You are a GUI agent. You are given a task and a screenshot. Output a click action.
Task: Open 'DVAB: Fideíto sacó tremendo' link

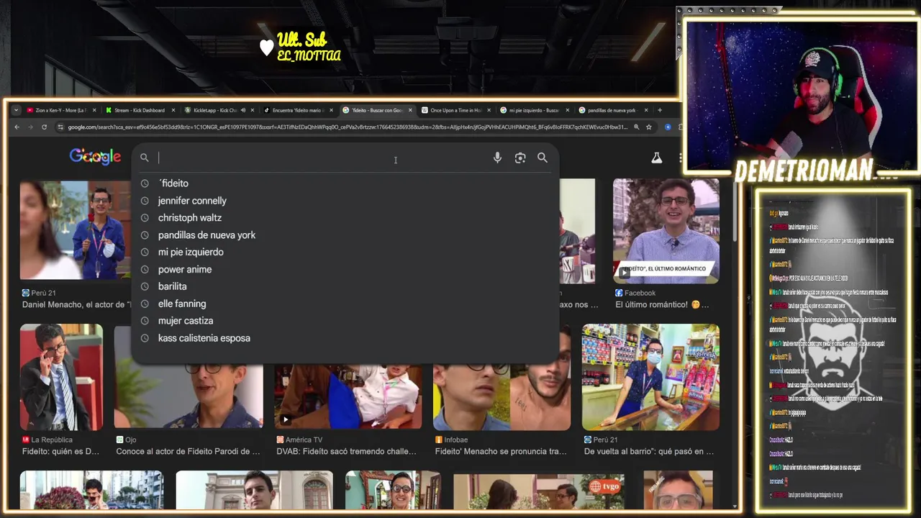tap(347, 452)
